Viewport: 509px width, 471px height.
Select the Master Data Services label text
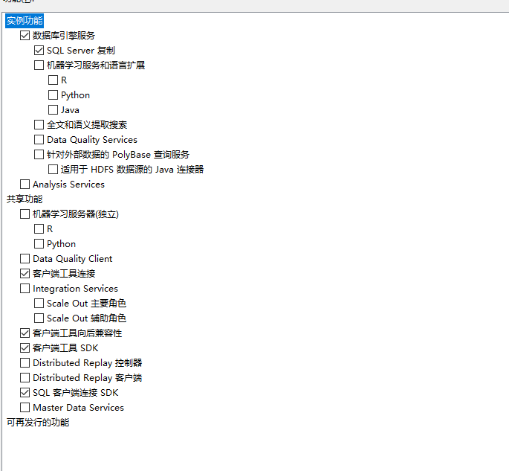coord(78,408)
